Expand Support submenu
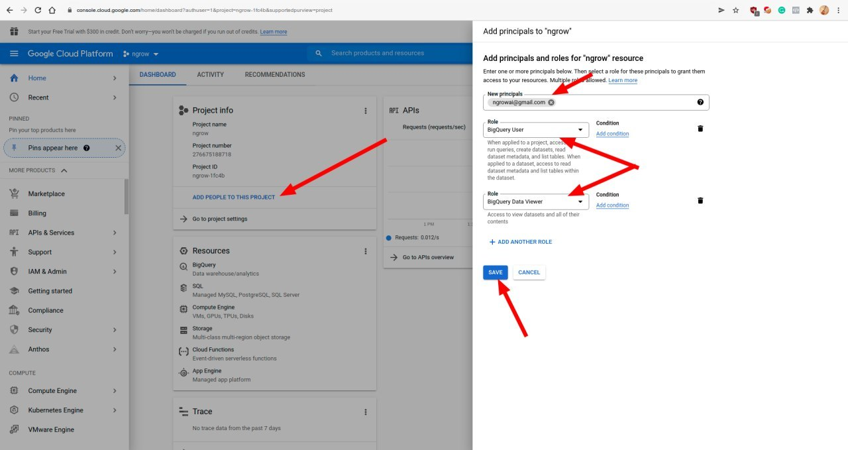This screenshot has height=450, width=848. click(115, 252)
